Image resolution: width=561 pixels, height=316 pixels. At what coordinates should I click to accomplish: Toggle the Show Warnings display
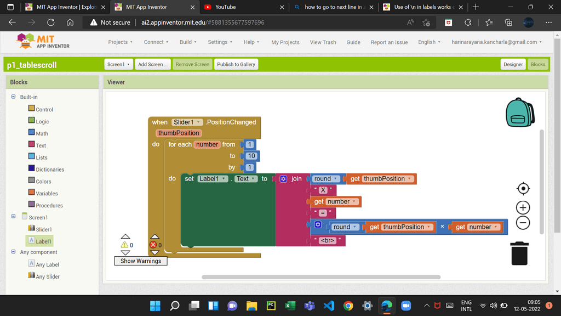(x=140, y=261)
